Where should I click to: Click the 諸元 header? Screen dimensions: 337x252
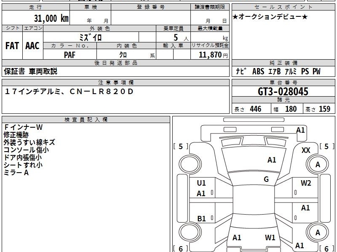point(283,100)
